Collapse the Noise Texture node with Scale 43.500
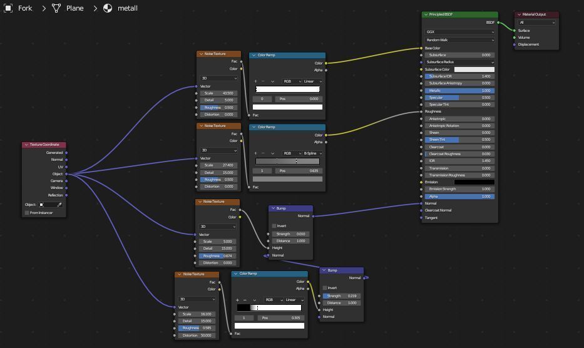This screenshot has height=348, width=584. coord(201,54)
